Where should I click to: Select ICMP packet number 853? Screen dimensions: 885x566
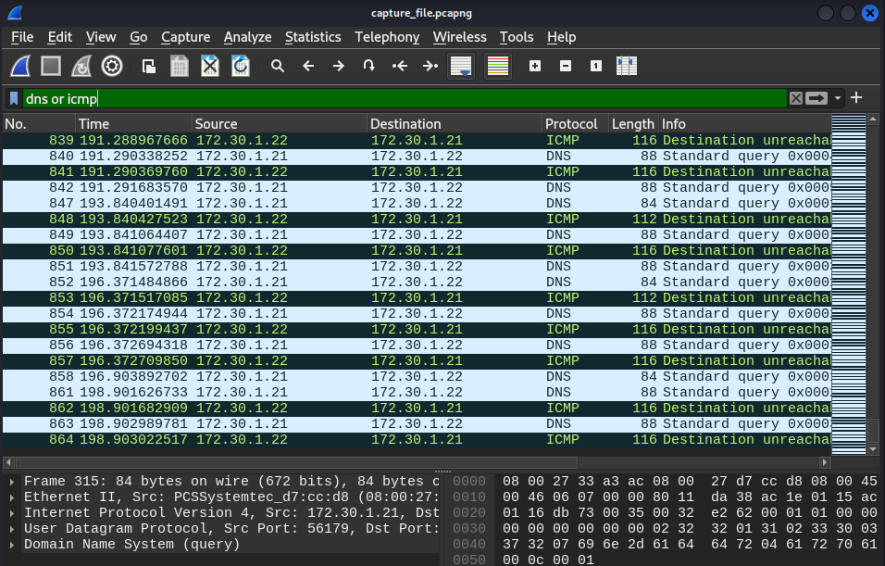pyautogui.click(x=418, y=298)
